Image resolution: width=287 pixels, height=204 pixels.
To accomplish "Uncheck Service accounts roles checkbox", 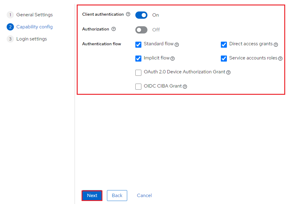I will pos(224,59).
